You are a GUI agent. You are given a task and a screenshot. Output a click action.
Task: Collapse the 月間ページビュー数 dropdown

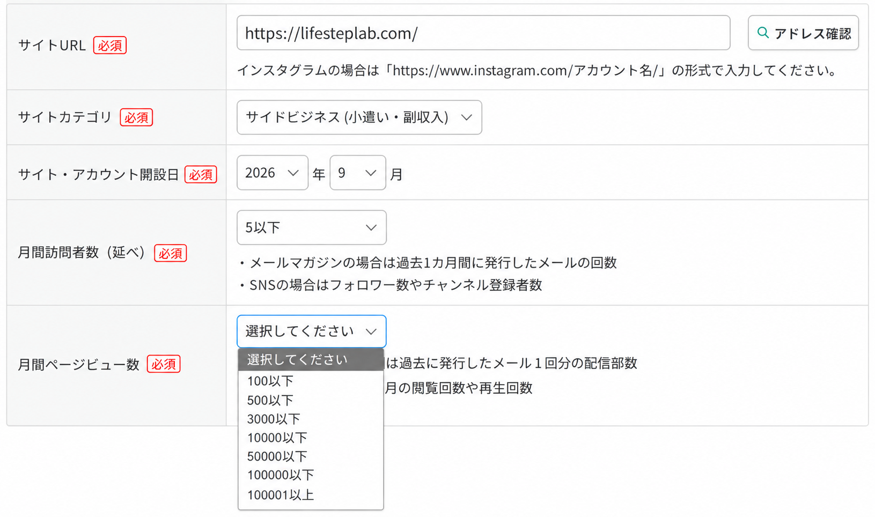point(311,331)
